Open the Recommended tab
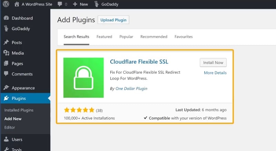276x151 pixels. [154, 37]
